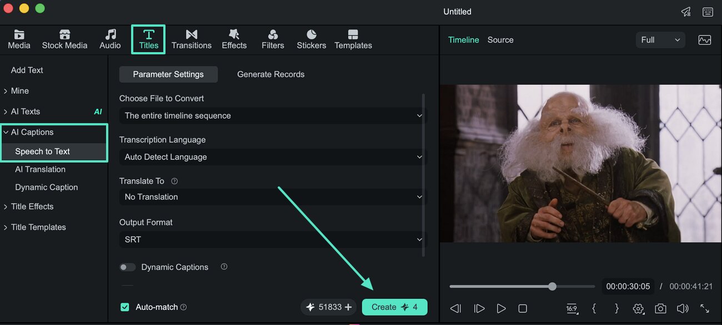Play the preview video
Viewport: 722px width, 325px height.
(x=501, y=308)
